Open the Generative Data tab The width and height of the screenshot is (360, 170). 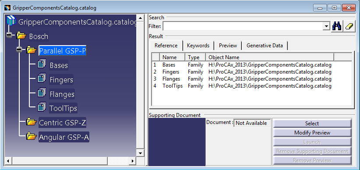point(265,46)
